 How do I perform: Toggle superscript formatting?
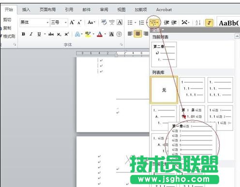(x=67, y=34)
